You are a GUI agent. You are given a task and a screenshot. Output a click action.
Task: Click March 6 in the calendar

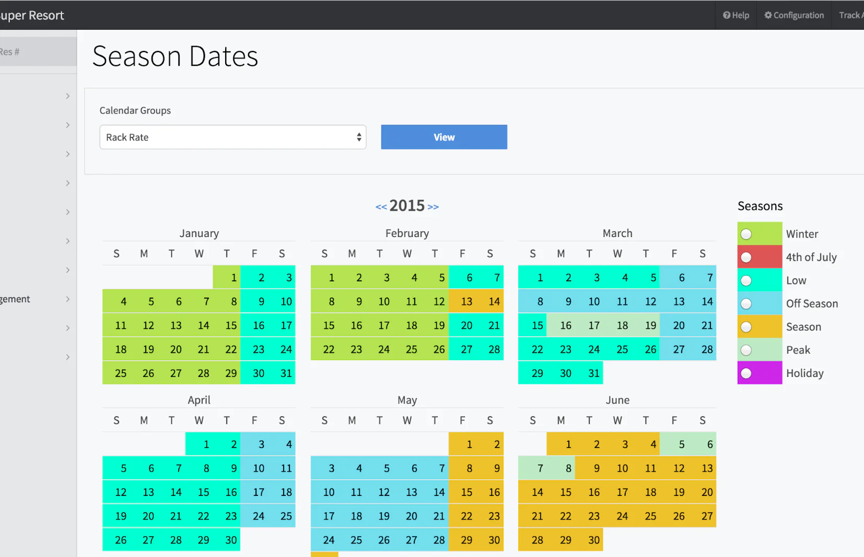tap(674, 278)
